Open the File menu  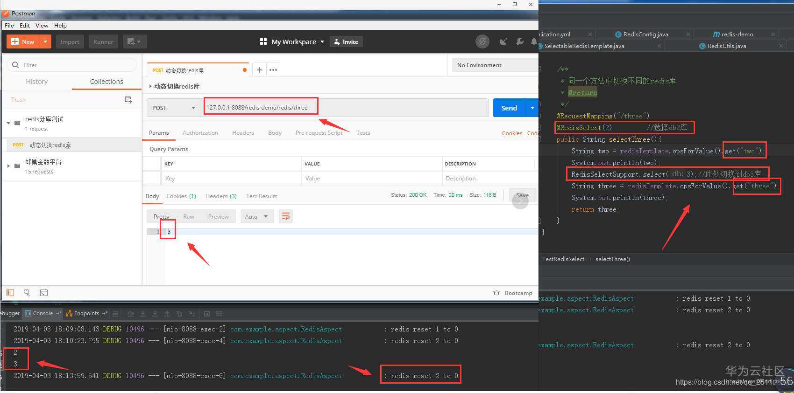tap(9, 26)
